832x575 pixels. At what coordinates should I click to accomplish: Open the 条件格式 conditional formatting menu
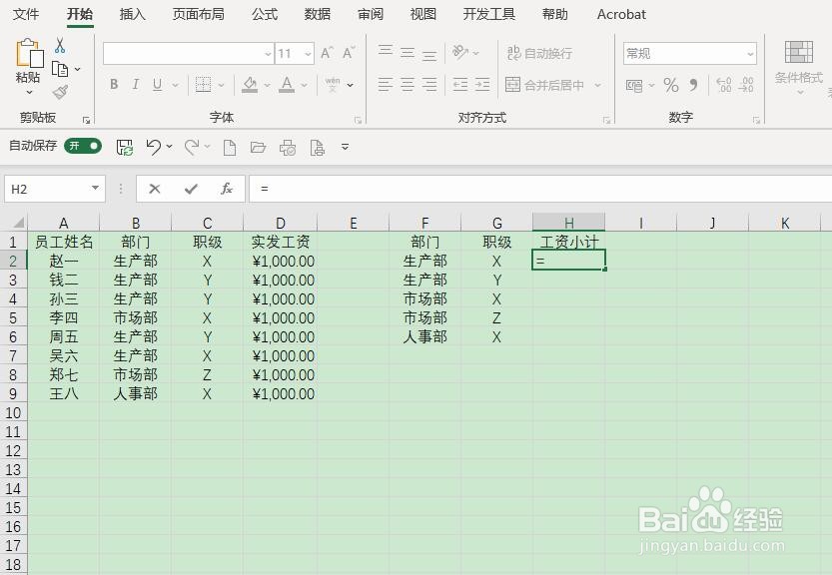(x=799, y=68)
